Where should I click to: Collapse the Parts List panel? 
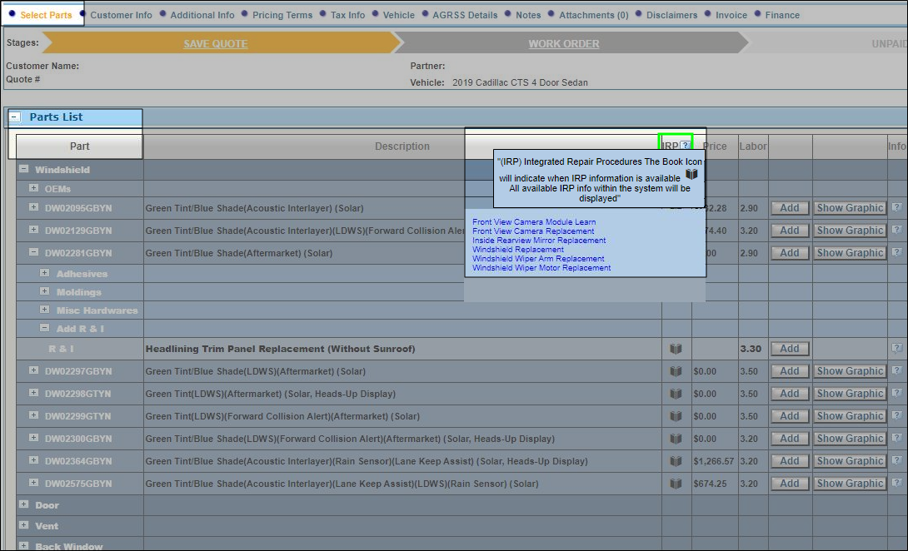point(13,117)
